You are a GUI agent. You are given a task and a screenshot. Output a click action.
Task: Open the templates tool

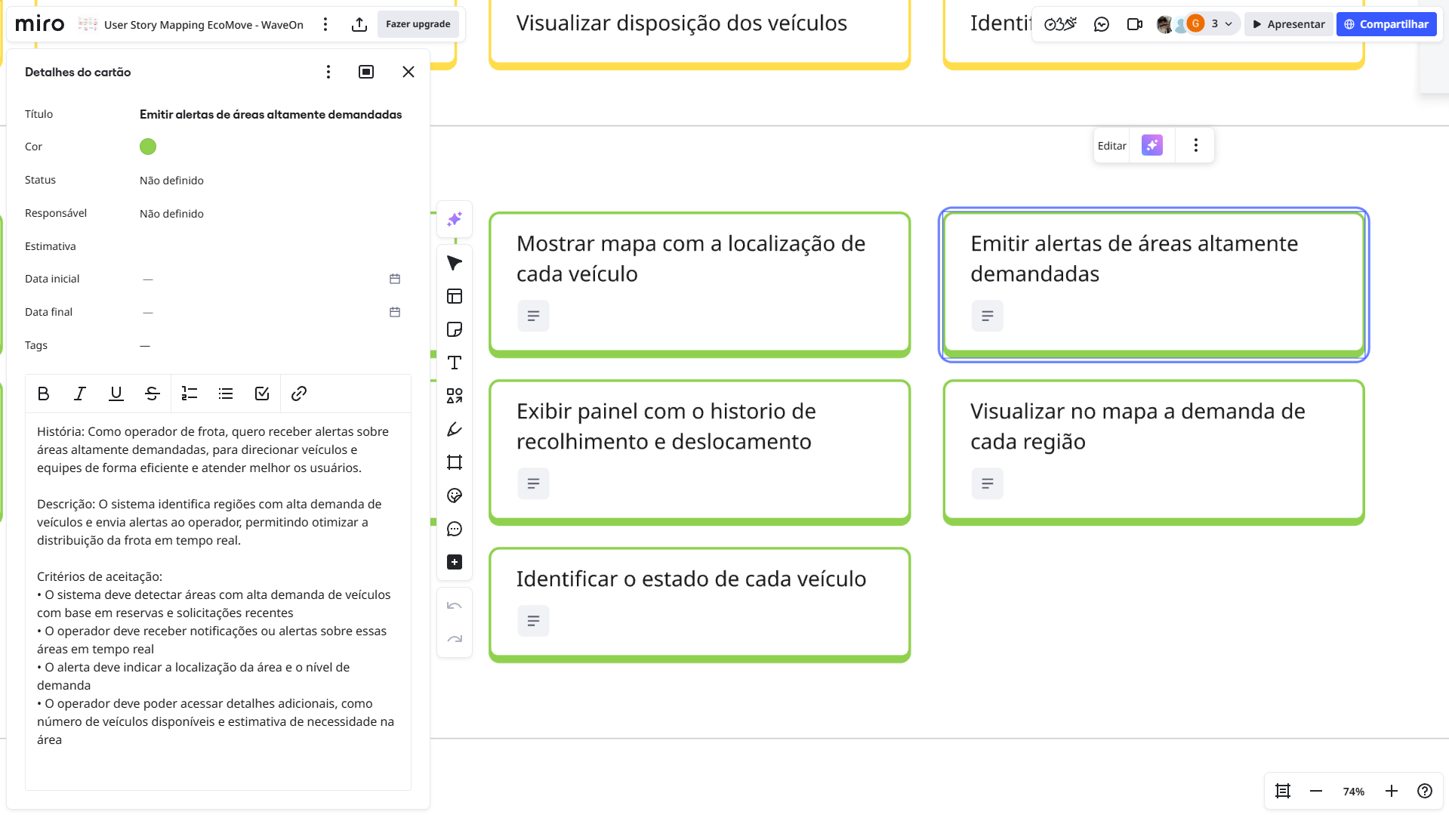coord(455,296)
